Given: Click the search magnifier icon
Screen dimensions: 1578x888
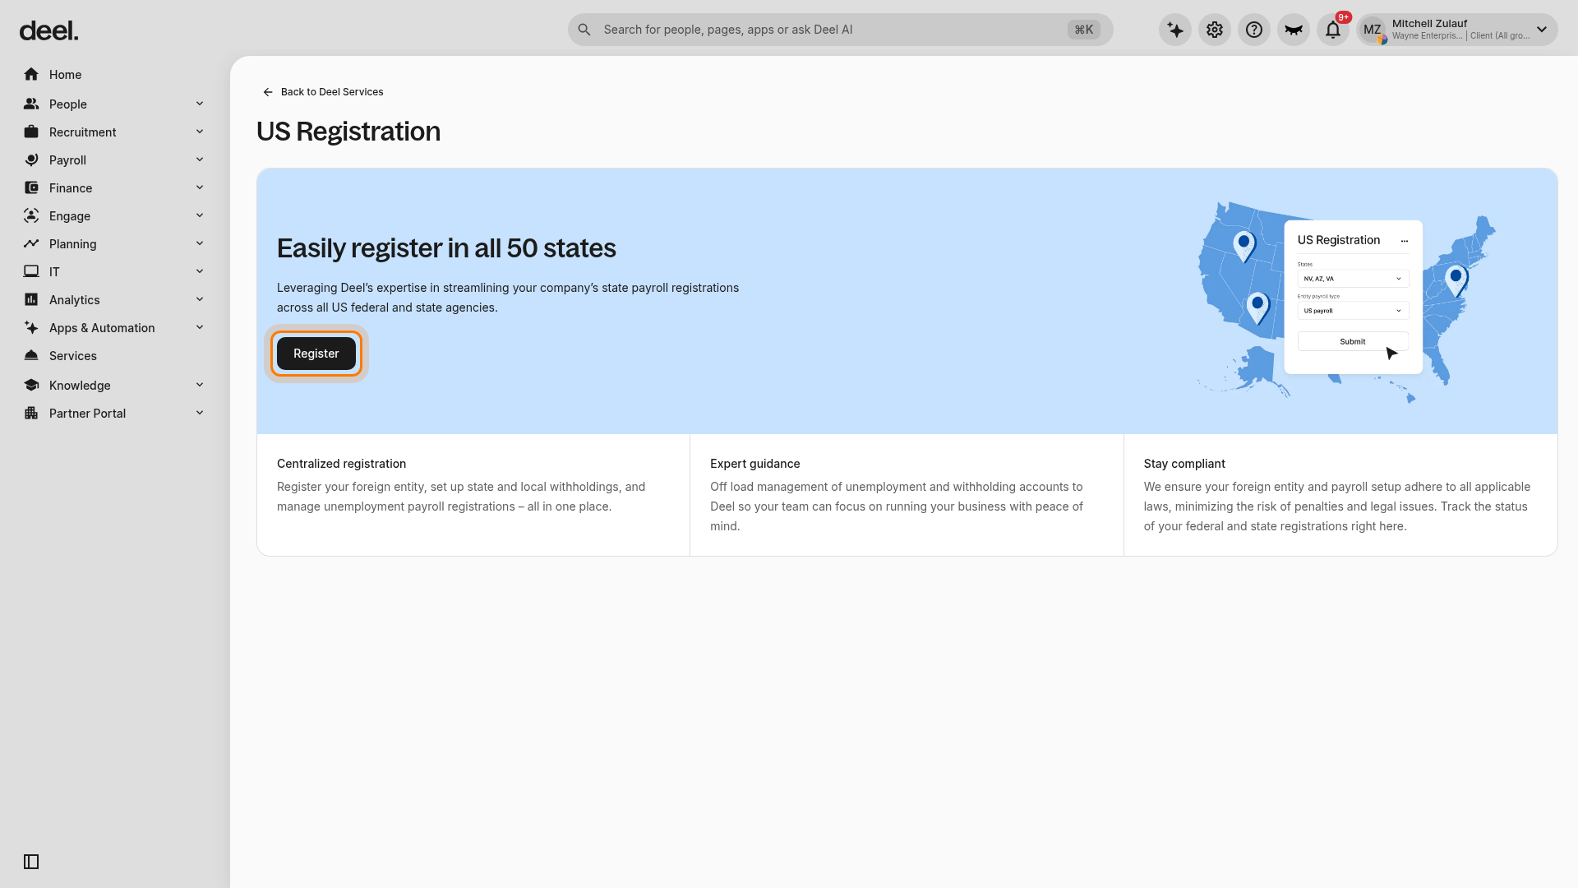Looking at the screenshot, I should point(584,30).
